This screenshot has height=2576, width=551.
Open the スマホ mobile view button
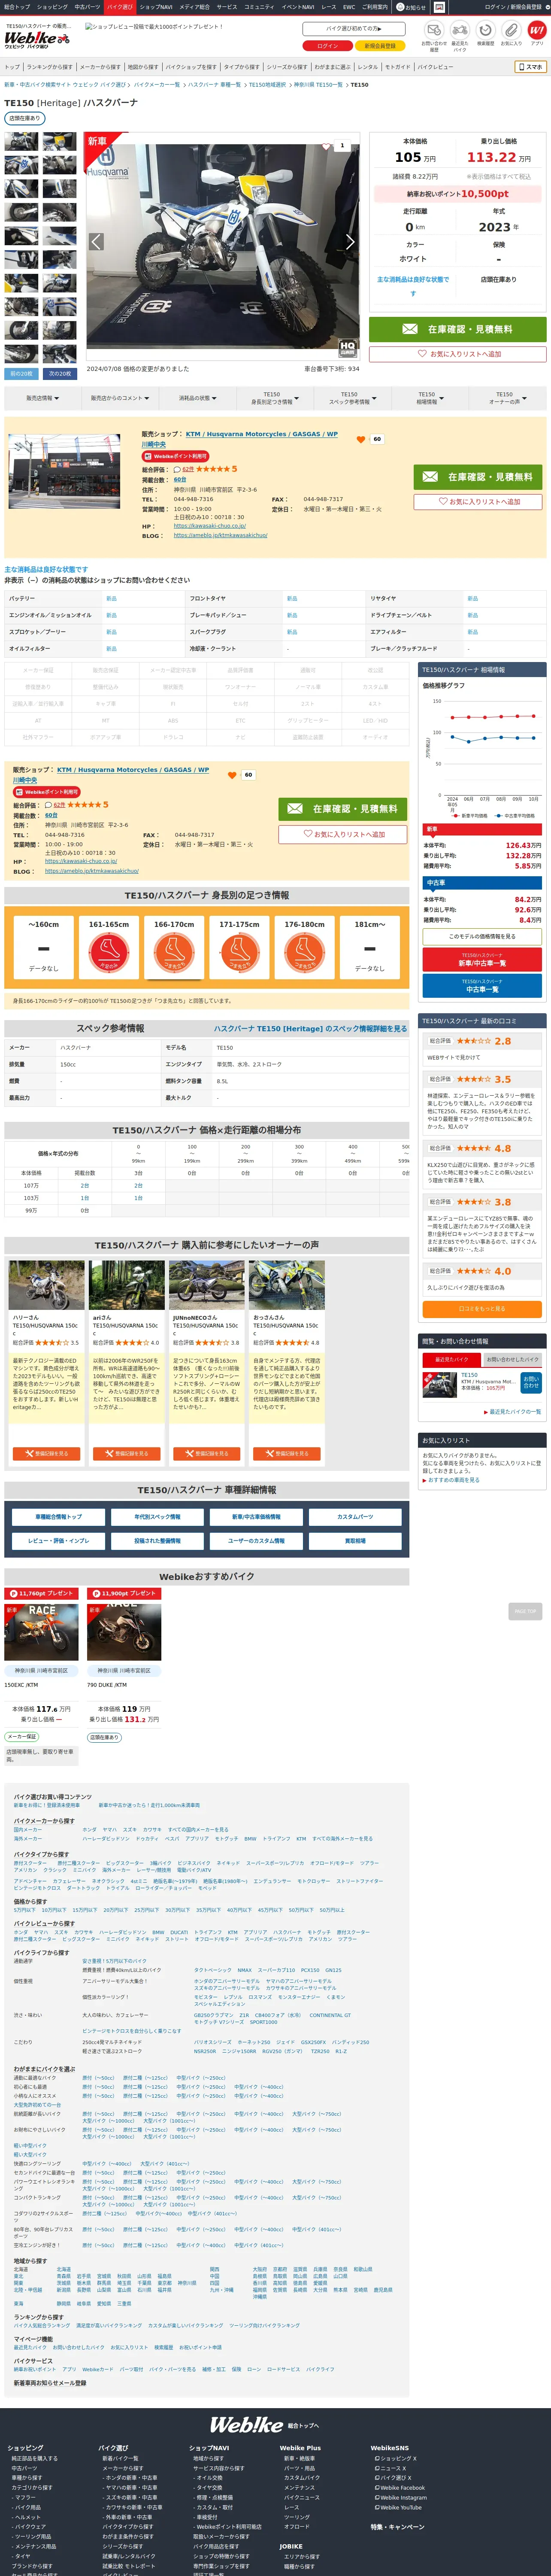pyautogui.click(x=530, y=67)
